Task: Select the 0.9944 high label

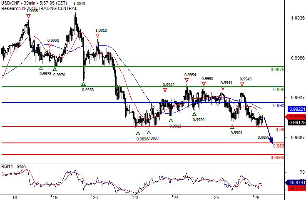Action: click(x=226, y=83)
